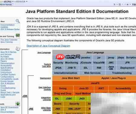
Task: Open JDK 8 Documentation download link
Action: pyautogui.click(x=8, y=111)
